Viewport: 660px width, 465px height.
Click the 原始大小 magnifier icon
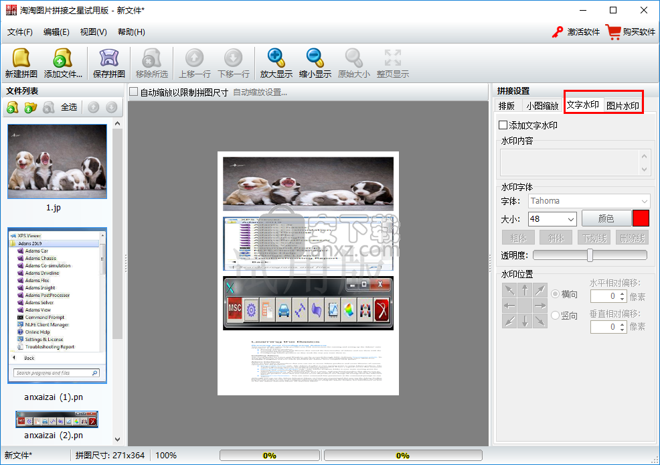pos(353,58)
